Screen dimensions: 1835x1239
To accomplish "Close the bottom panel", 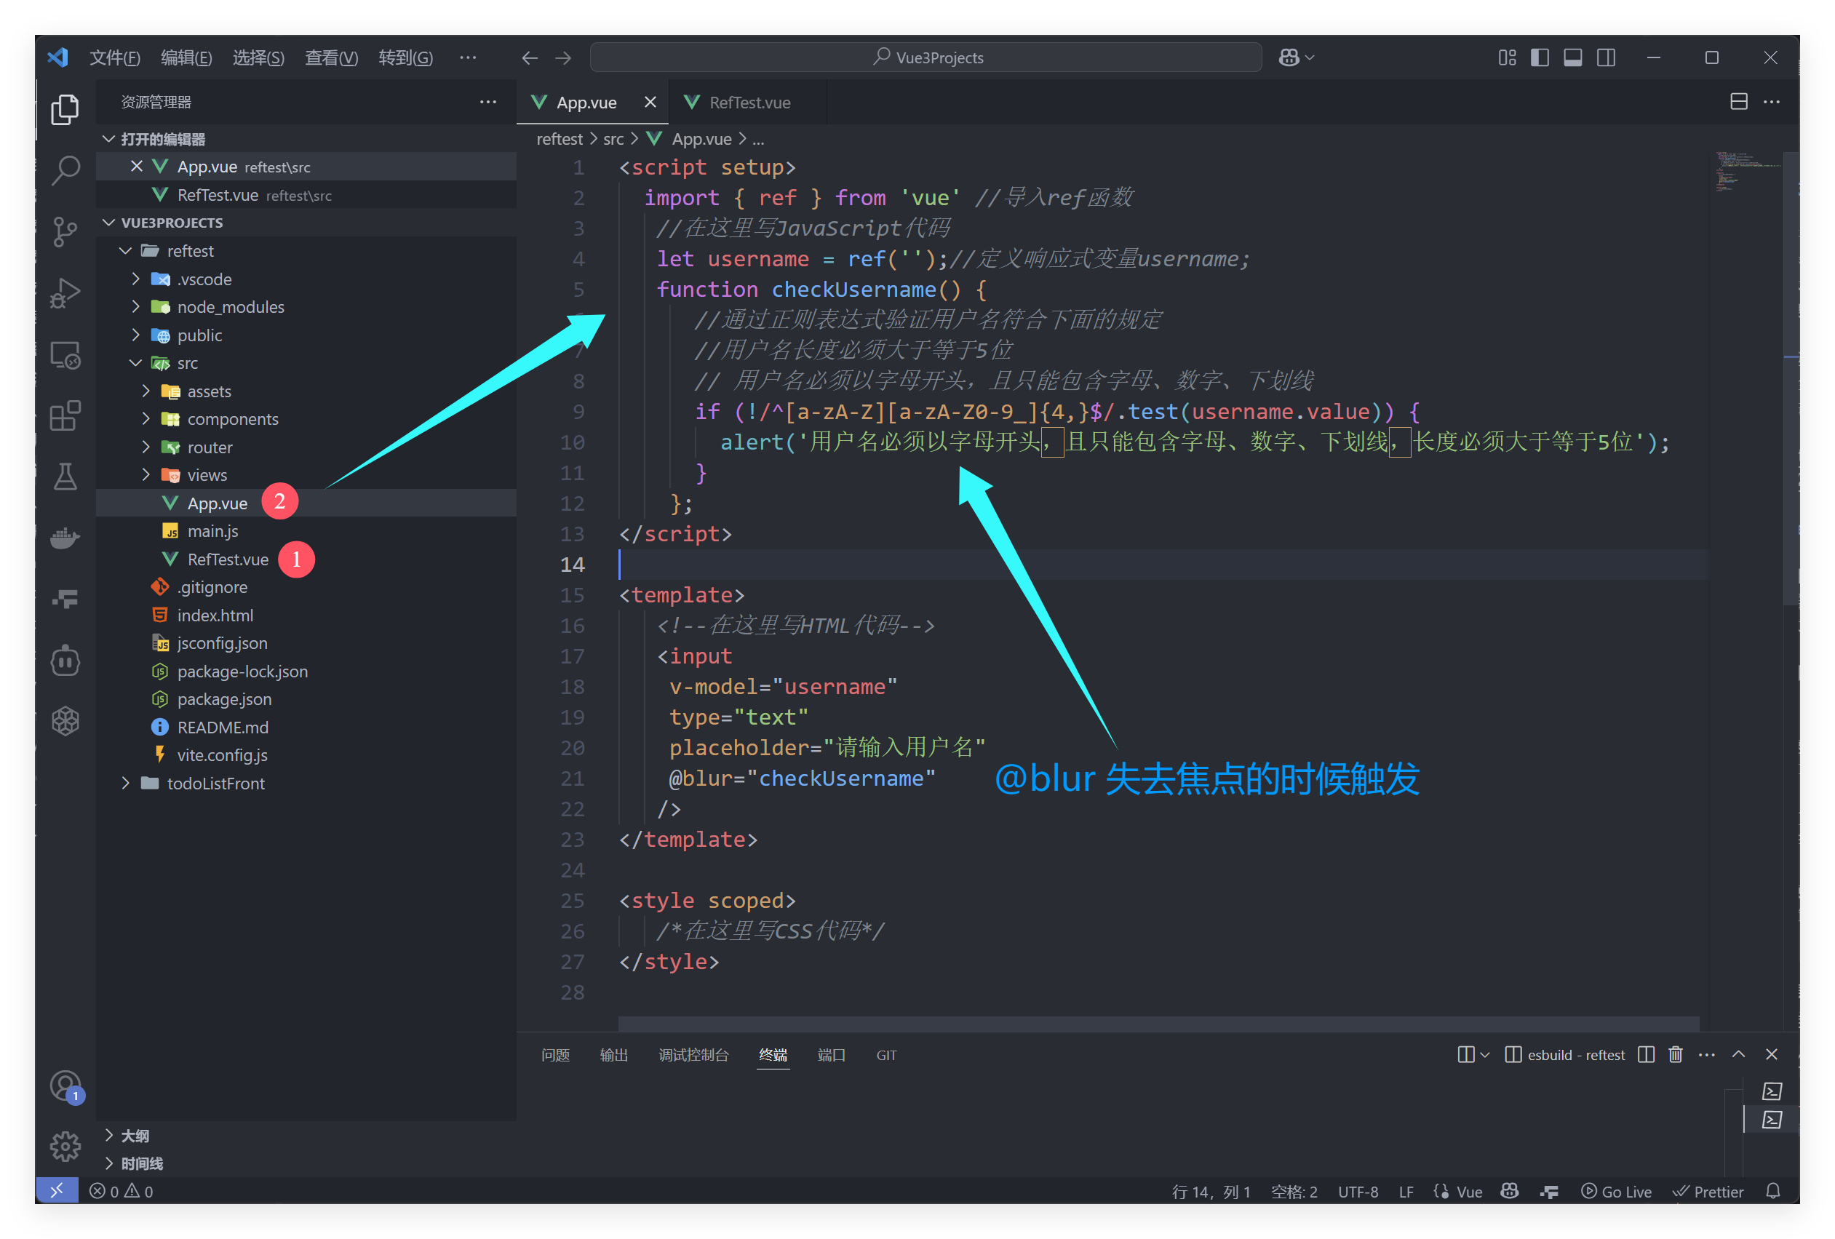I will coord(1772,1055).
